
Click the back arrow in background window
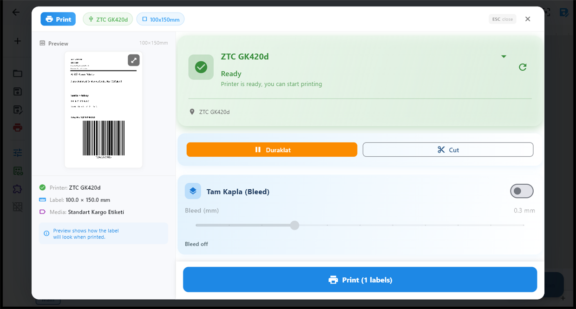16,13
